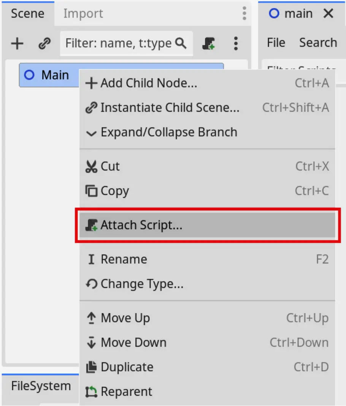Select Instantiate Child Scene menu entry
This screenshot has height=406, width=346.
click(170, 107)
